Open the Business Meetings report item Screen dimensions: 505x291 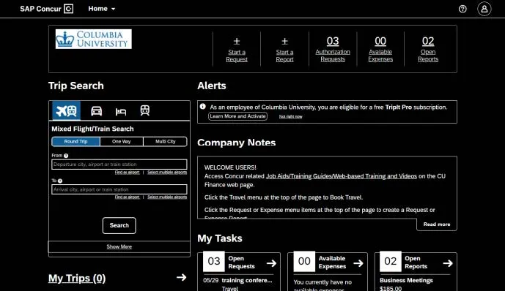406,281
